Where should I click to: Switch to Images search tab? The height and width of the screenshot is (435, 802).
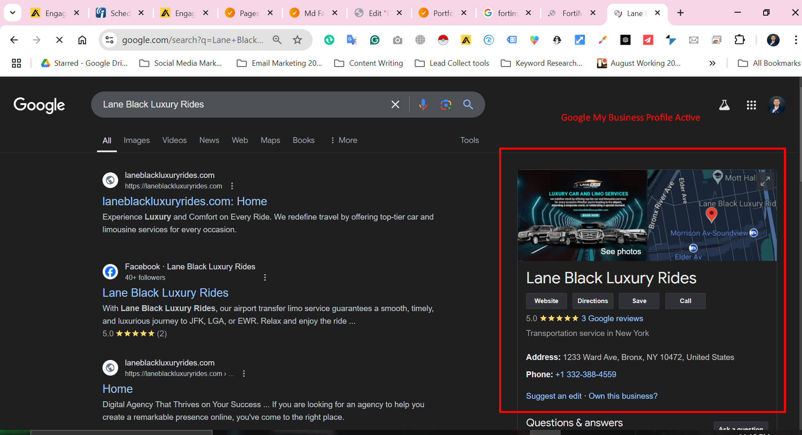(137, 140)
